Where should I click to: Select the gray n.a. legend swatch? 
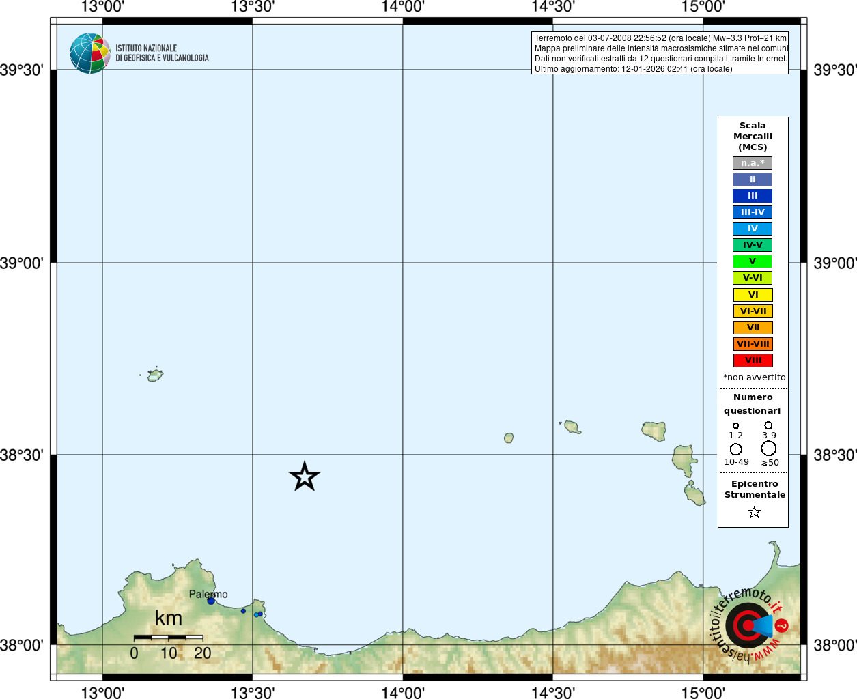click(753, 163)
